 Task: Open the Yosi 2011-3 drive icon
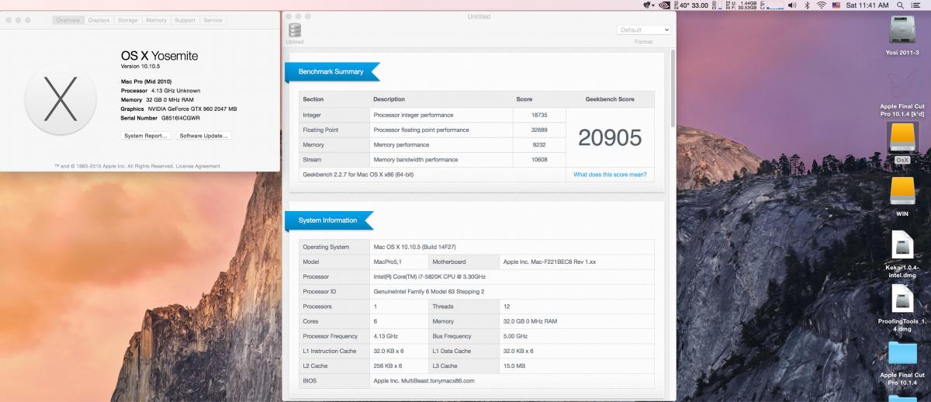tap(902, 31)
